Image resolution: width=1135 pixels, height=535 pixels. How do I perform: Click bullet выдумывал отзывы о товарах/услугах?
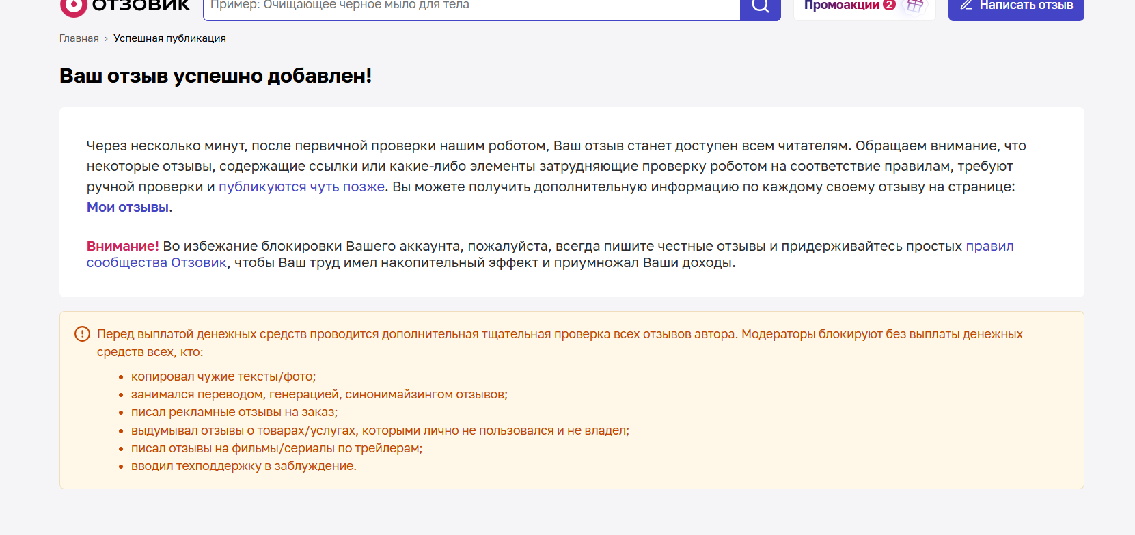click(x=380, y=430)
